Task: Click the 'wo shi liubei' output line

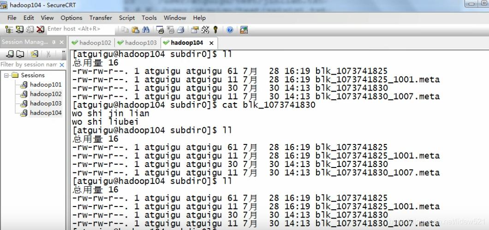Action: pos(105,122)
